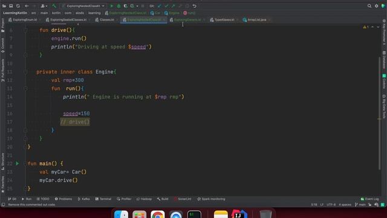Click the Reload from disk icon
The width and height of the screenshot is (387, 218).
pos(18,6)
